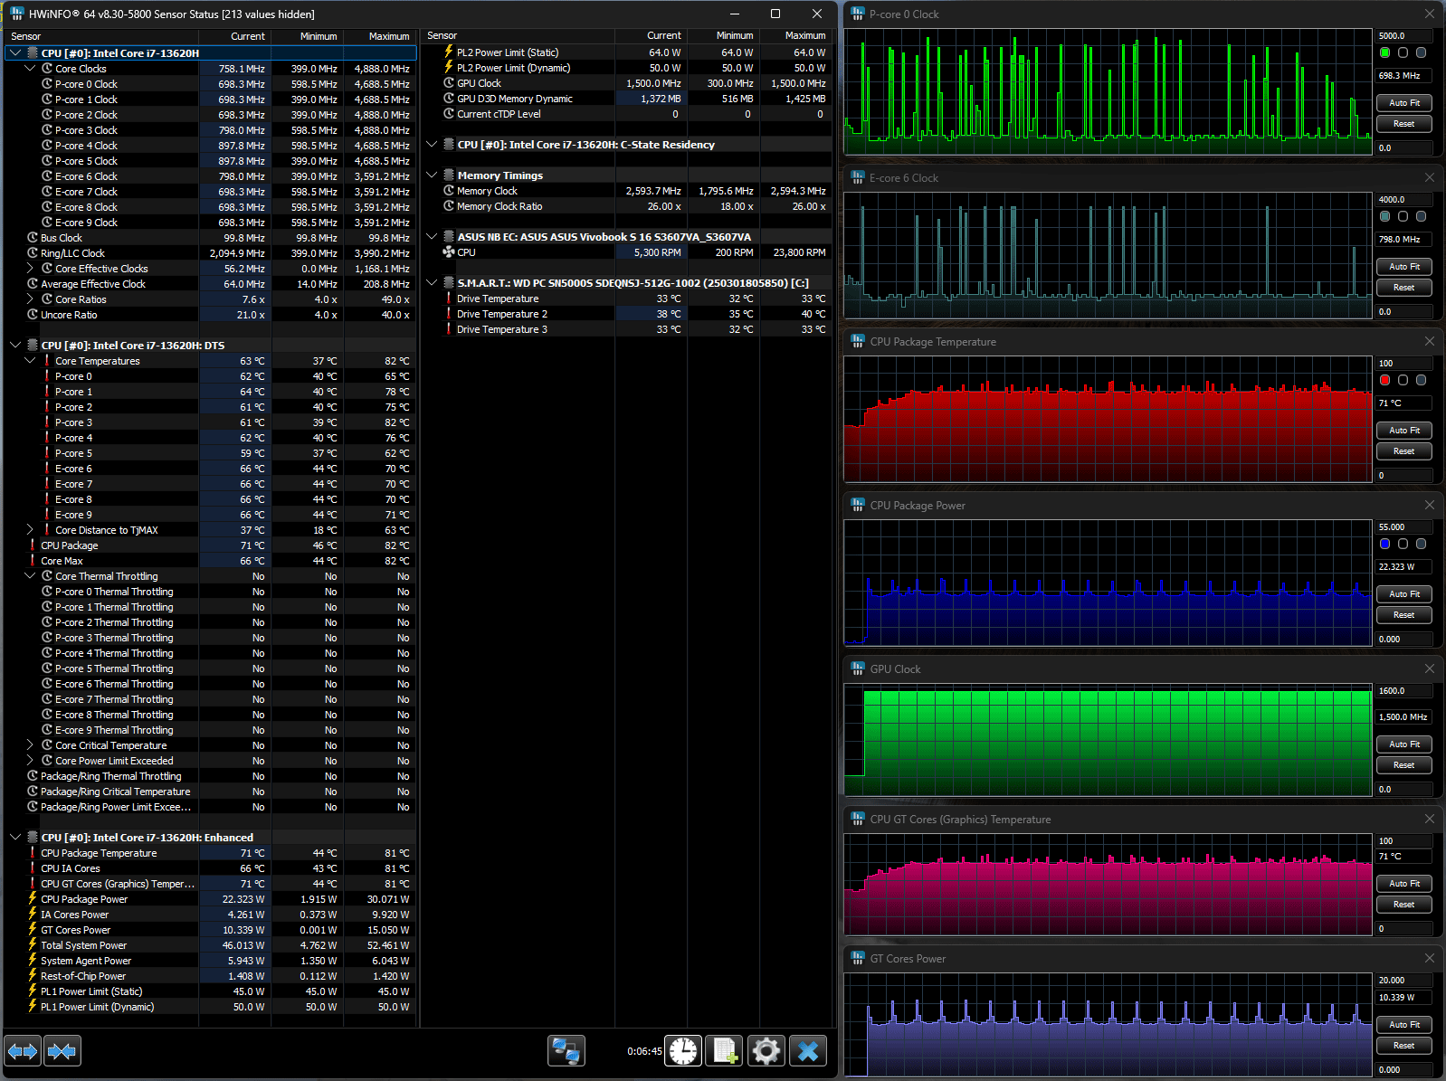
Task: Click green color swatch in P-core 0 graph
Action: (1385, 53)
